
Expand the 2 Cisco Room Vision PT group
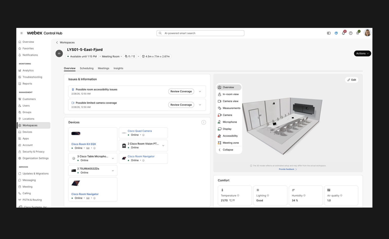163,146
